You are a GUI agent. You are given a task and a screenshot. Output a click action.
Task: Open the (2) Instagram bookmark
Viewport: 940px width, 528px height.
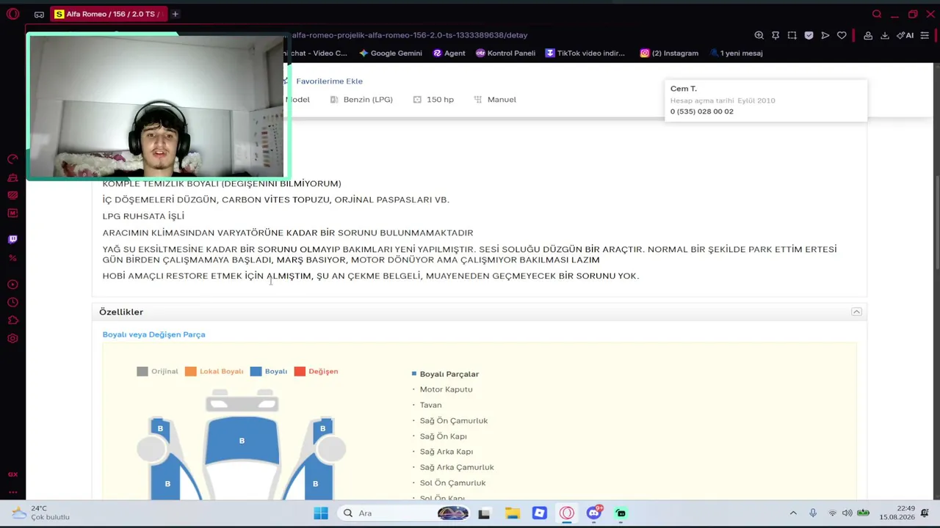pyautogui.click(x=669, y=53)
